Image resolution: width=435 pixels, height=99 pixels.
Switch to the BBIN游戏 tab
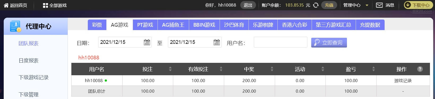coord(204,25)
